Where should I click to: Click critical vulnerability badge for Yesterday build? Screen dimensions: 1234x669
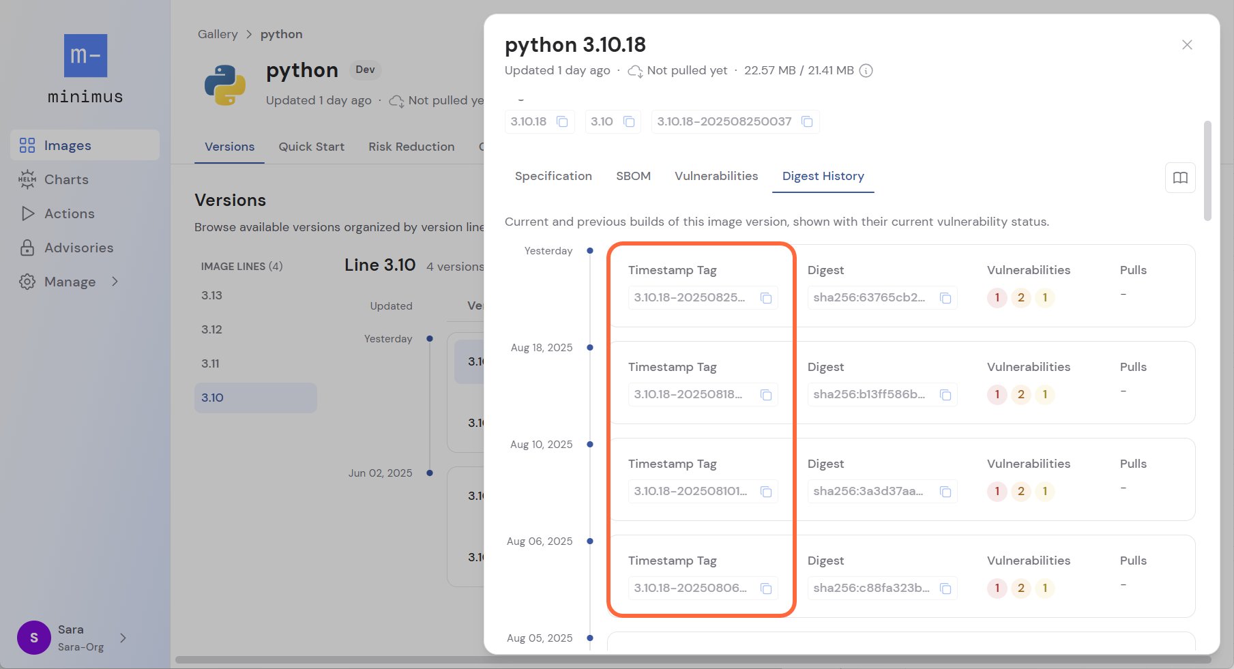tap(997, 298)
